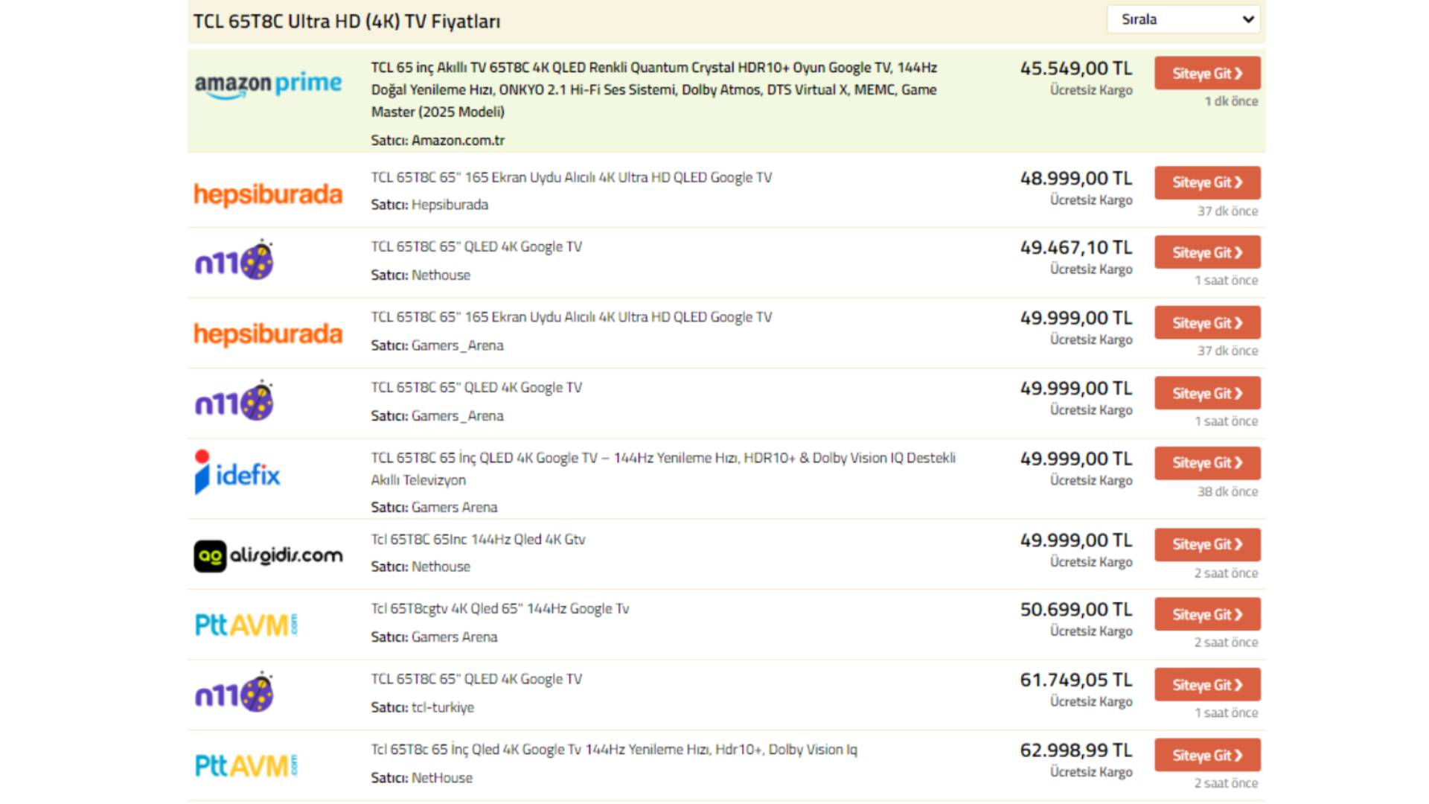Image resolution: width=1429 pixels, height=804 pixels.
Task: Click n11 logo in the tcl-turkiye row
Action: (234, 692)
